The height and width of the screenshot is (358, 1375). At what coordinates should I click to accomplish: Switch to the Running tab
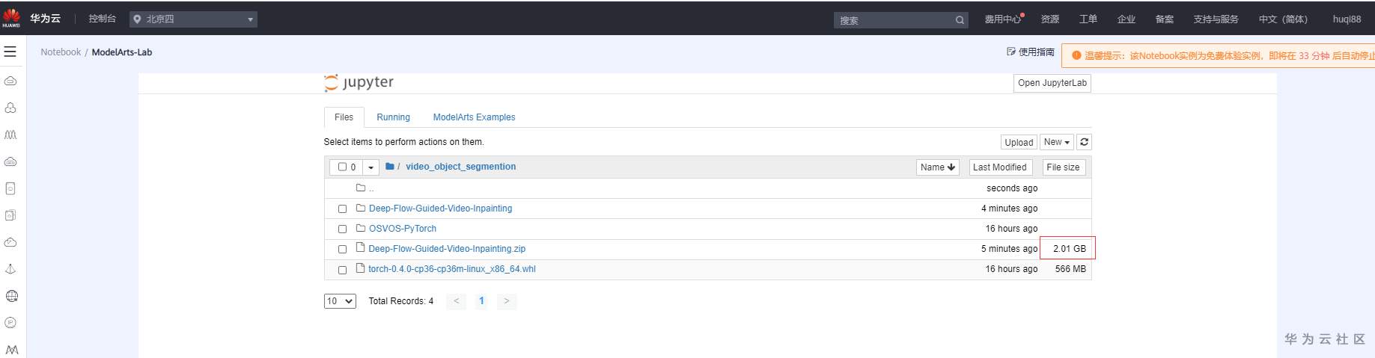(393, 117)
